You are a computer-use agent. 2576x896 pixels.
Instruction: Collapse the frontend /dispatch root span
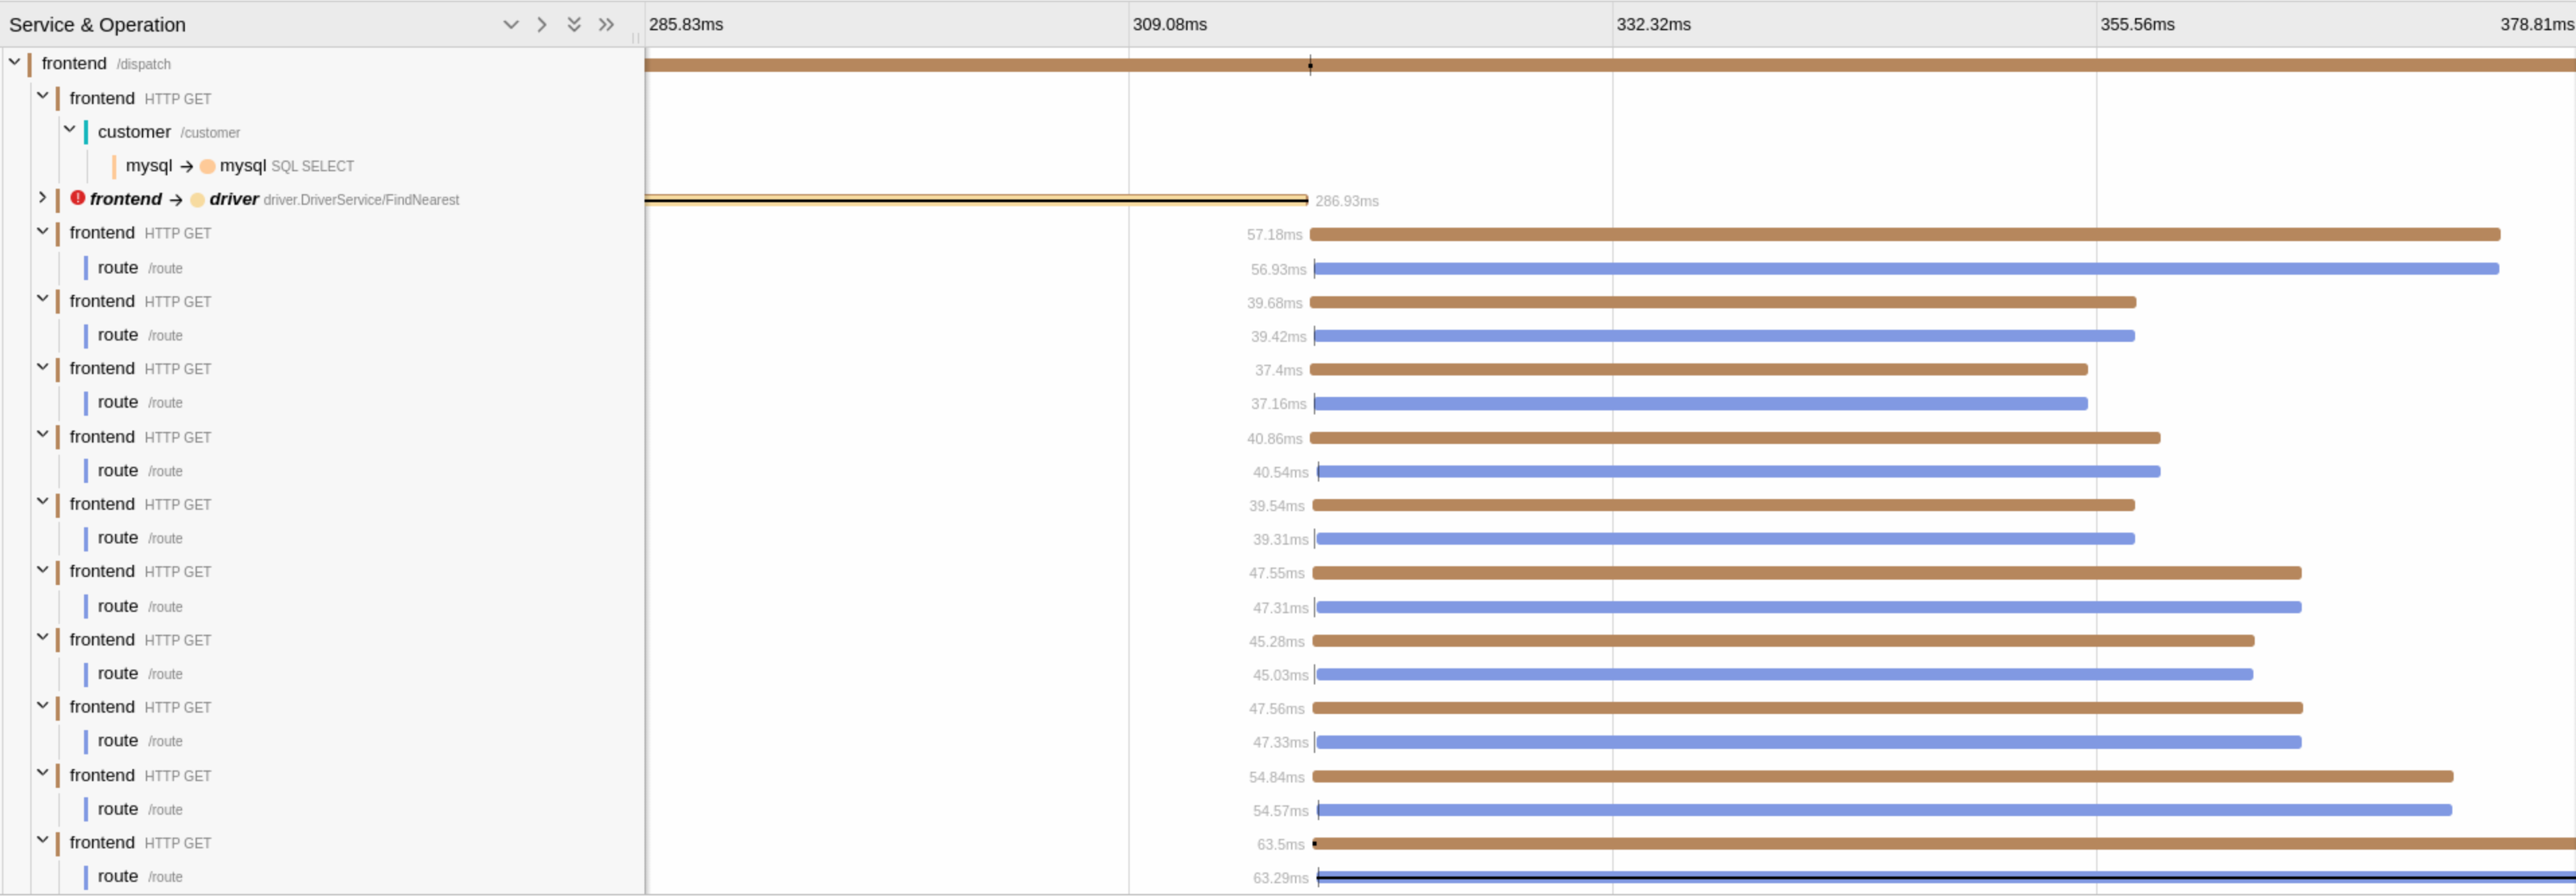pyautogui.click(x=15, y=63)
